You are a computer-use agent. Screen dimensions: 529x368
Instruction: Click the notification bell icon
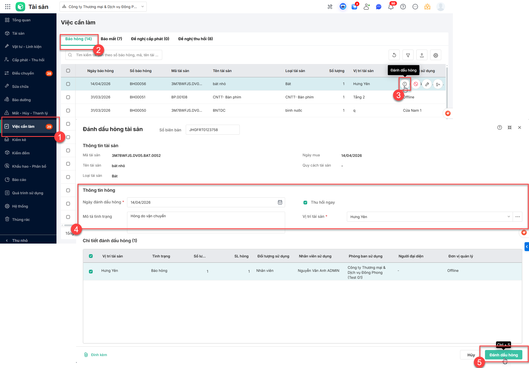[x=391, y=7]
